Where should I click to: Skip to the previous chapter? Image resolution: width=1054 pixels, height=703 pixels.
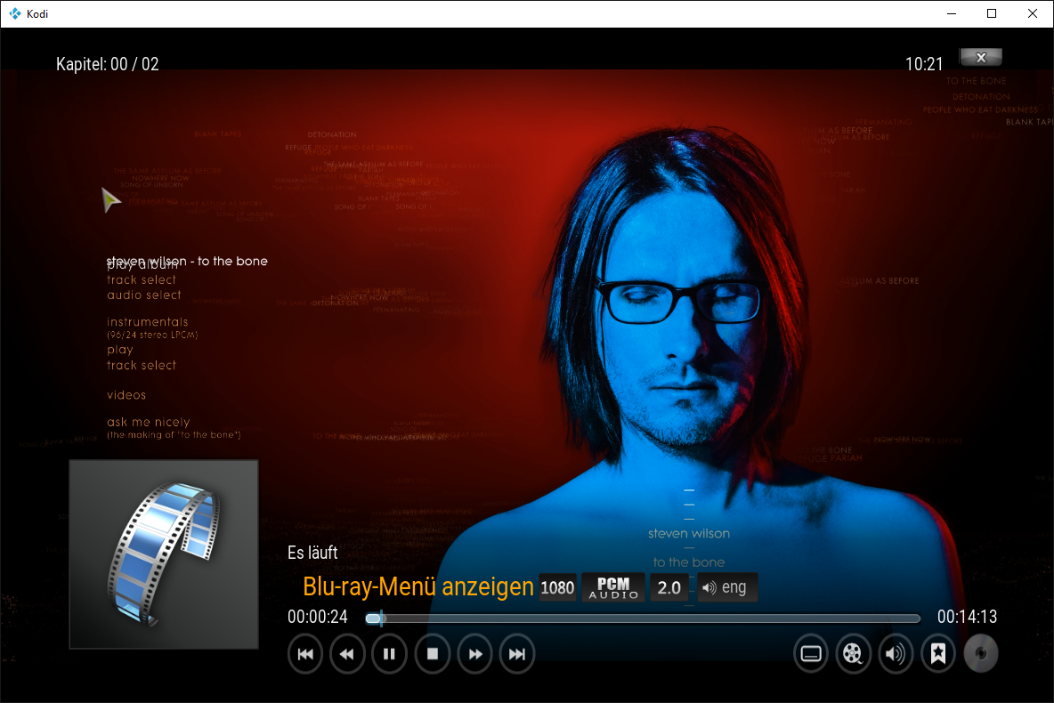(x=305, y=654)
